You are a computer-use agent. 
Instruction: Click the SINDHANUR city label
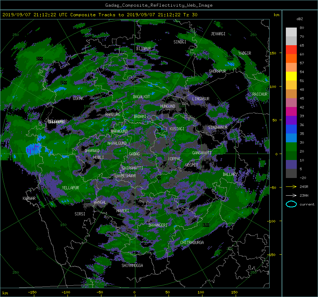point(218,127)
